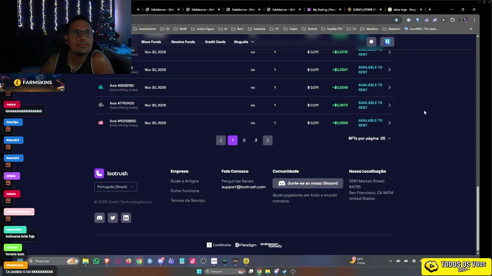Click the Discord icon in footer socials
Viewport: 492px width, 276px height.
point(100,218)
